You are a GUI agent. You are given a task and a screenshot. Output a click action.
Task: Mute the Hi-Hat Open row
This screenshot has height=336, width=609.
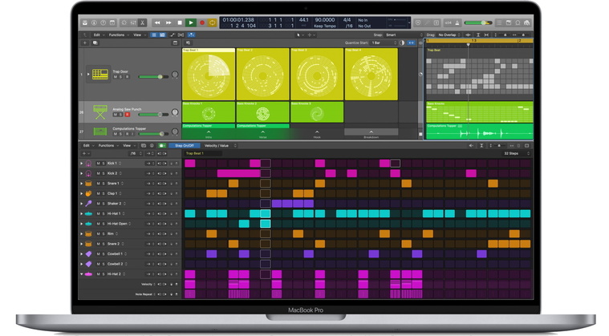point(98,224)
